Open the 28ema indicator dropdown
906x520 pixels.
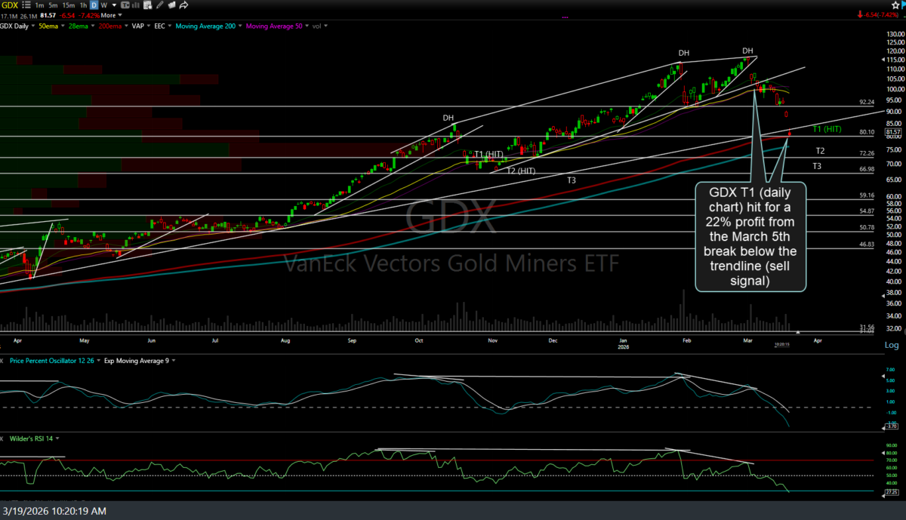(93, 26)
